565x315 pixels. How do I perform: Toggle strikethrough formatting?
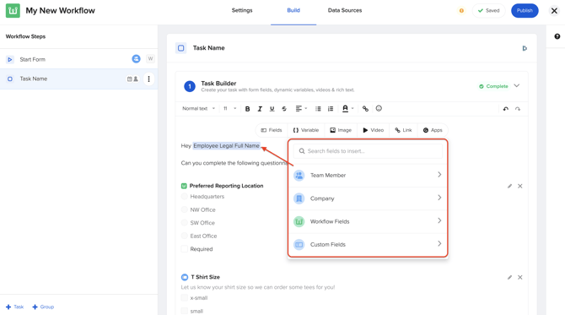pos(284,109)
